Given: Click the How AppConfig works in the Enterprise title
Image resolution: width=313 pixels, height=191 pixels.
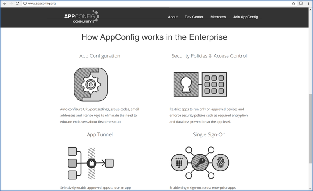Looking at the screenshot, I should pos(154,37).
